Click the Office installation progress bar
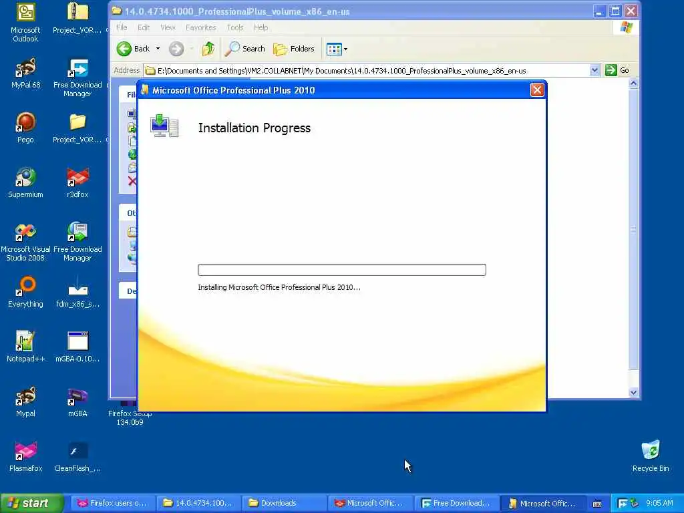Viewport: 684px width, 513px height. click(x=341, y=270)
